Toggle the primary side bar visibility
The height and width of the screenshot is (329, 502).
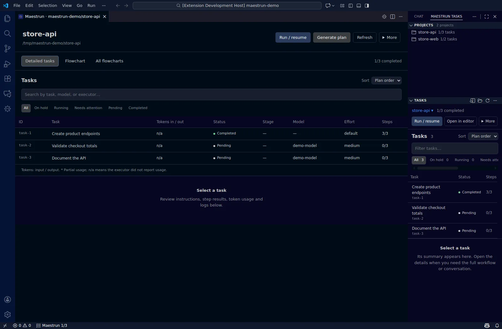(x=350, y=6)
